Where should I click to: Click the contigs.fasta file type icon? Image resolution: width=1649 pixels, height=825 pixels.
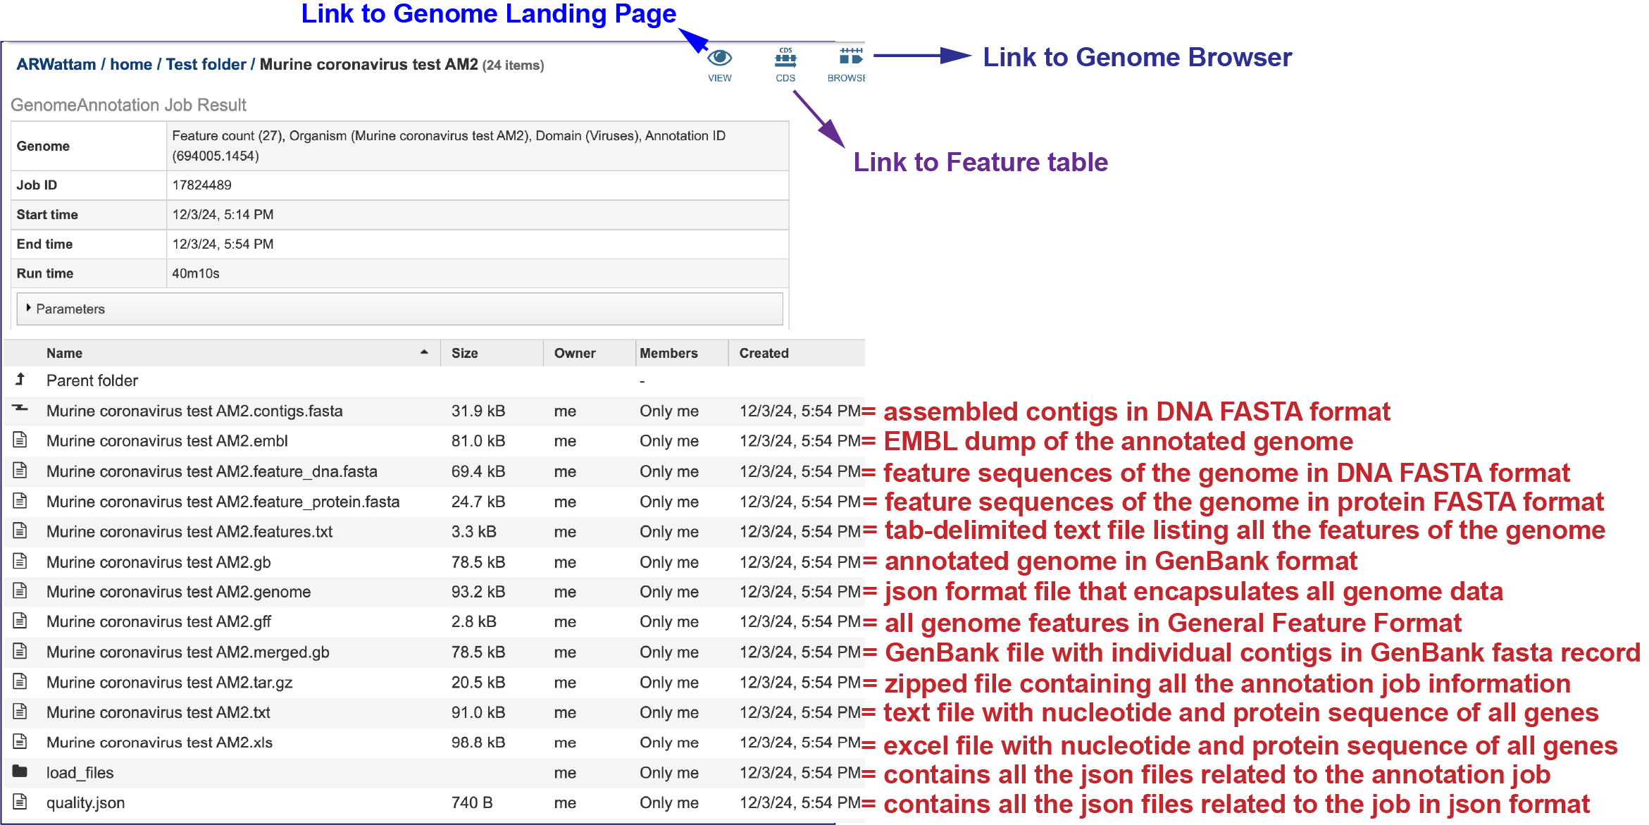tap(20, 408)
